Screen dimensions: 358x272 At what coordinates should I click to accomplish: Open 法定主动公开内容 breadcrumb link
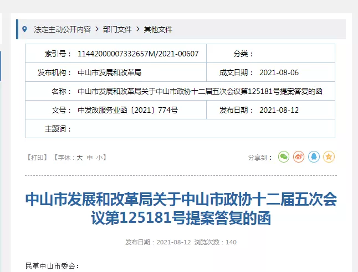(62, 29)
